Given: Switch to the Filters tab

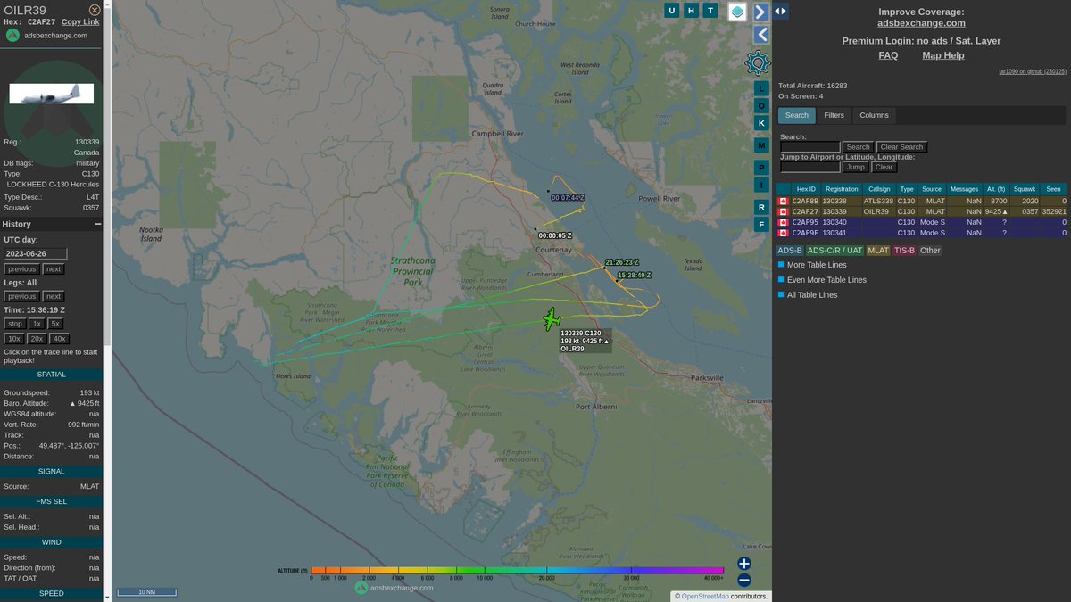Looking at the screenshot, I should click(834, 115).
